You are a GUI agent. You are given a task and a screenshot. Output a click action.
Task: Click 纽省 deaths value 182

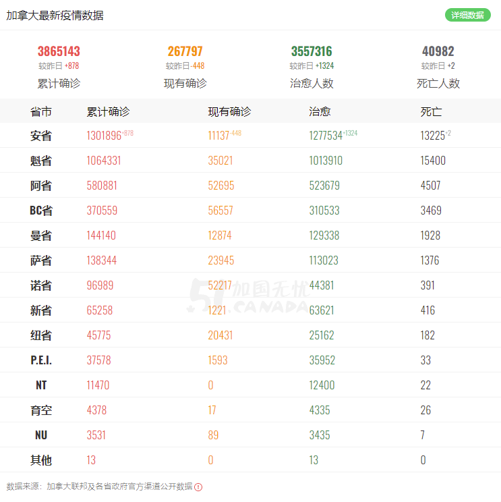[x=428, y=335]
